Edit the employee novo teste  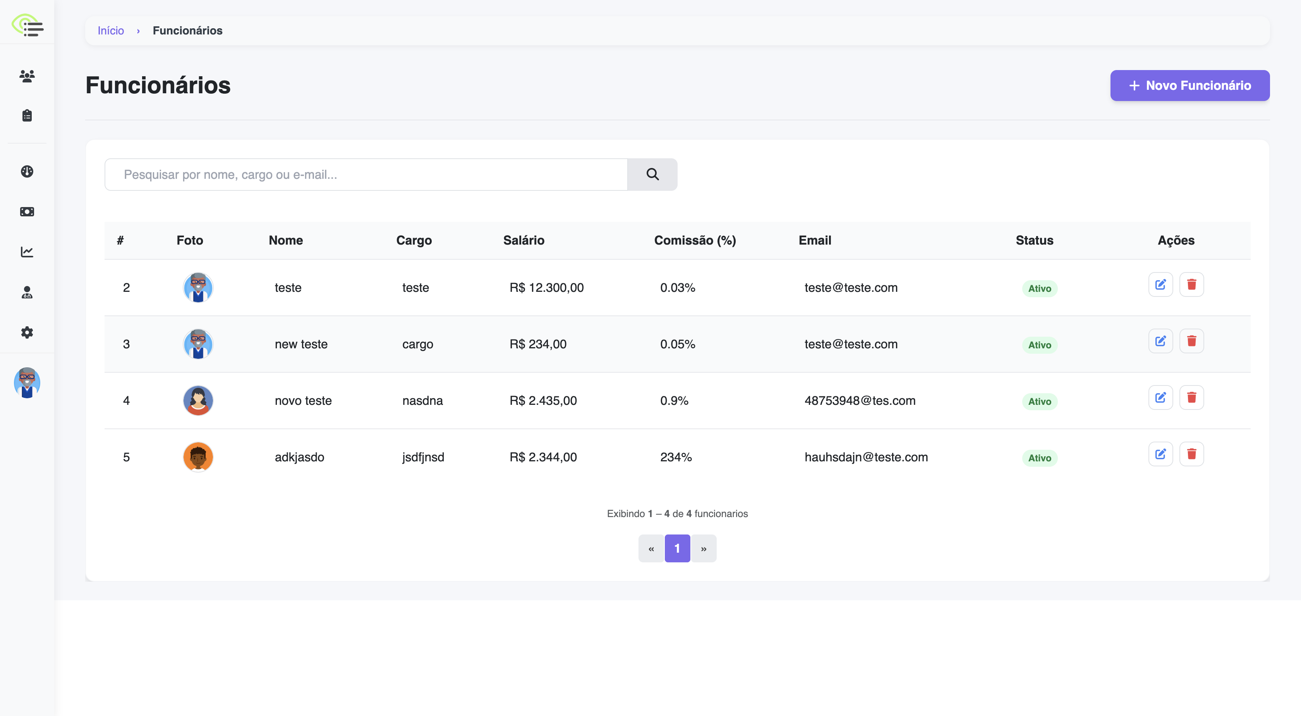1160,397
